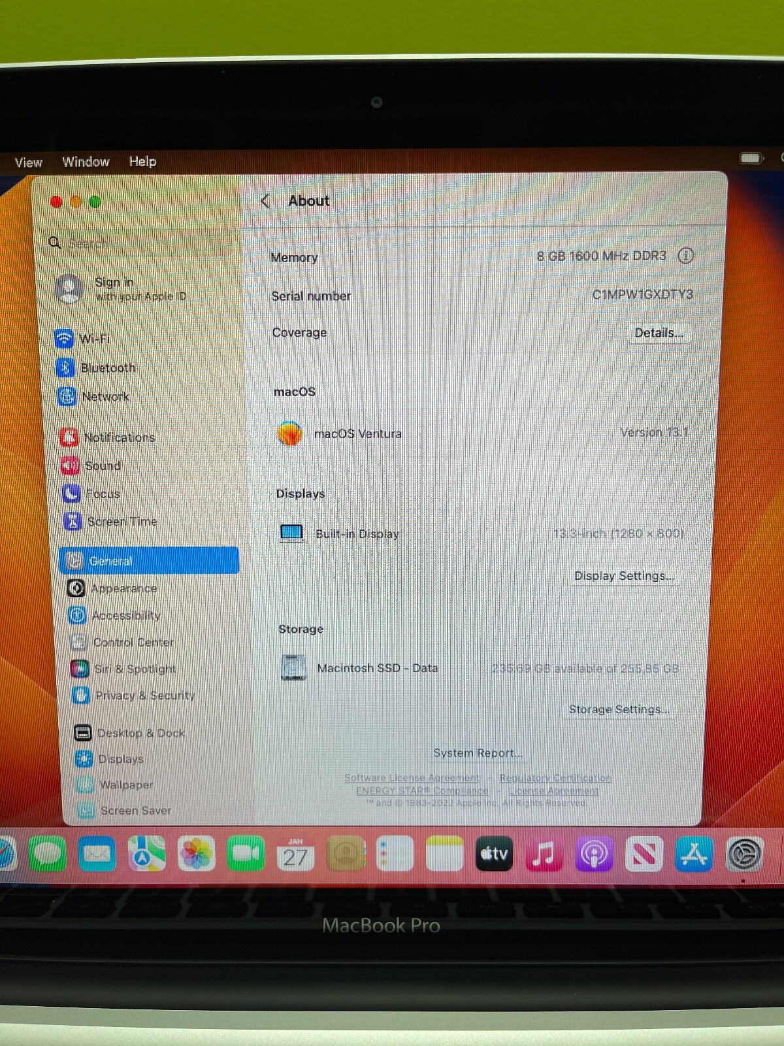Open the Window menu

click(86, 161)
